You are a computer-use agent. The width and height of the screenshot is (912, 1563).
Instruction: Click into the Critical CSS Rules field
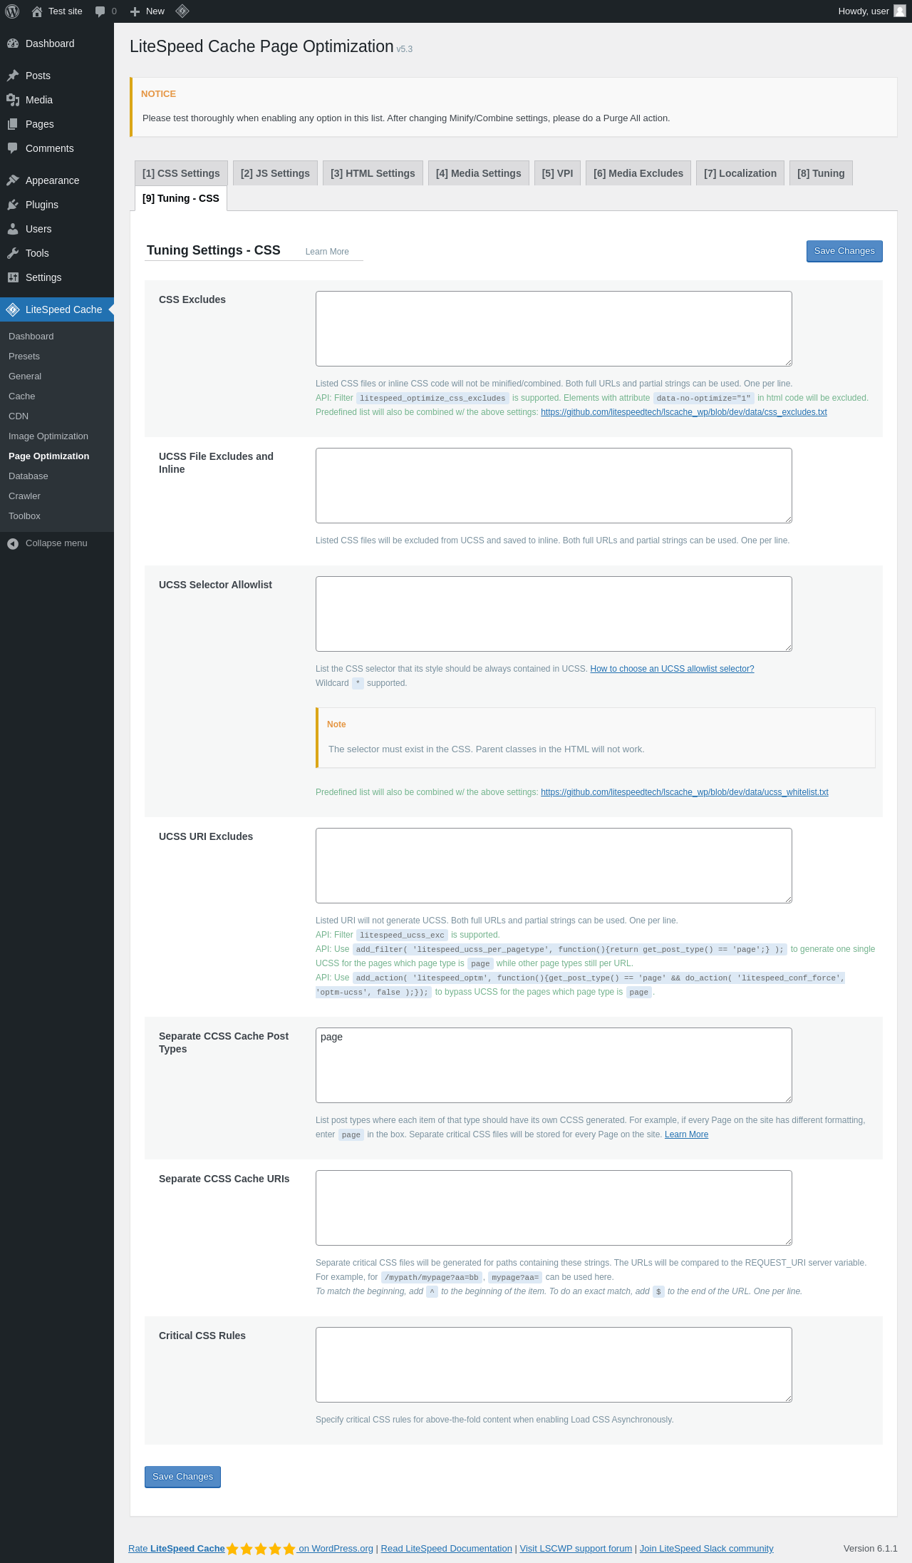pos(554,1365)
